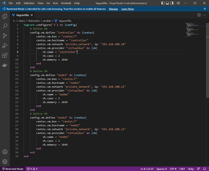Click the final end keyword on line 35
This screenshot has height=171, width=209.
click(26, 156)
